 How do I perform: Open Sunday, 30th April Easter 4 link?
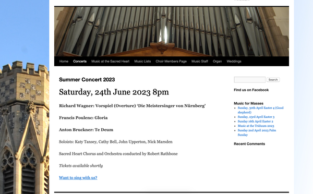[260, 110]
